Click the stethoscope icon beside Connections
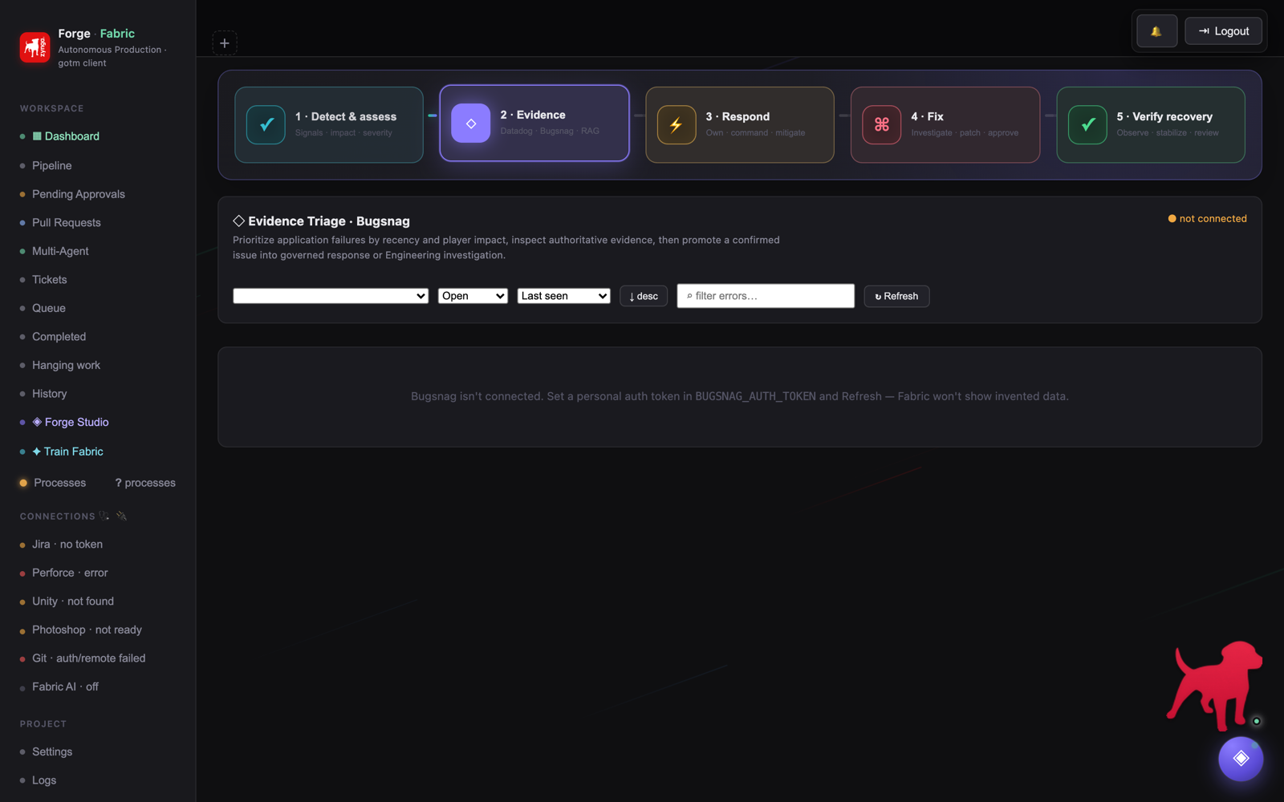 (x=104, y=516)
